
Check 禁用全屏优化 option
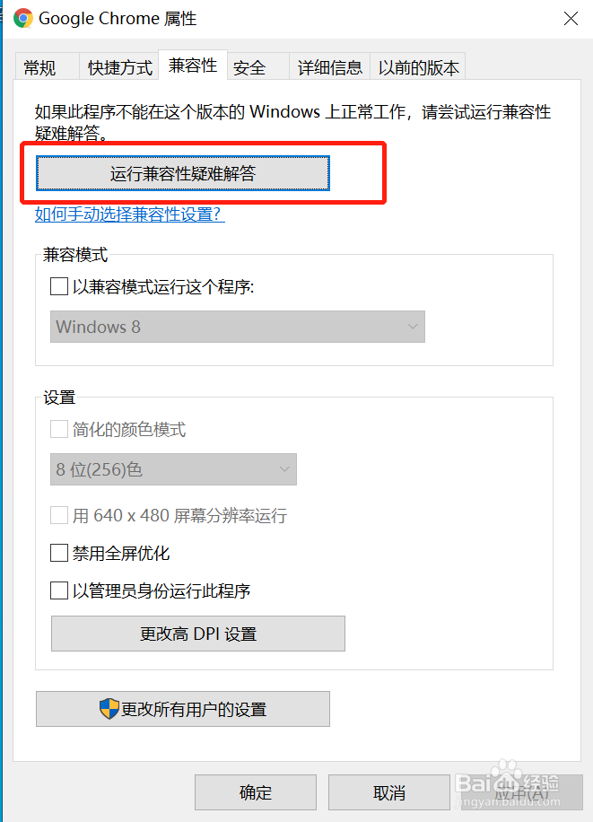[x=59, y=553]
